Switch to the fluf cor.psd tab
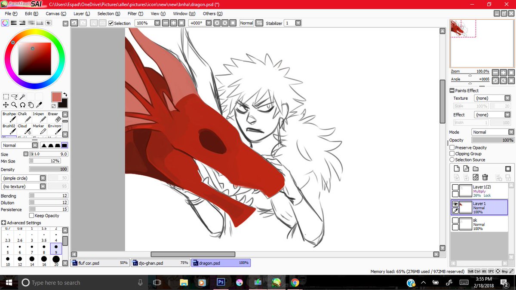 click(100, 263)
